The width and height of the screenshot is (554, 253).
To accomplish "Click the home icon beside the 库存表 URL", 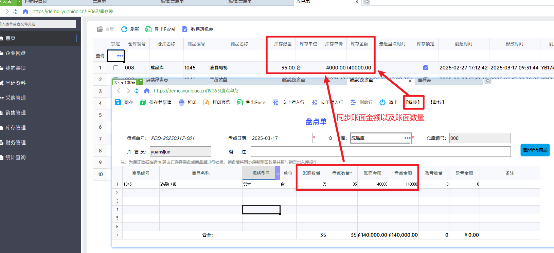I will coord(25,12).
